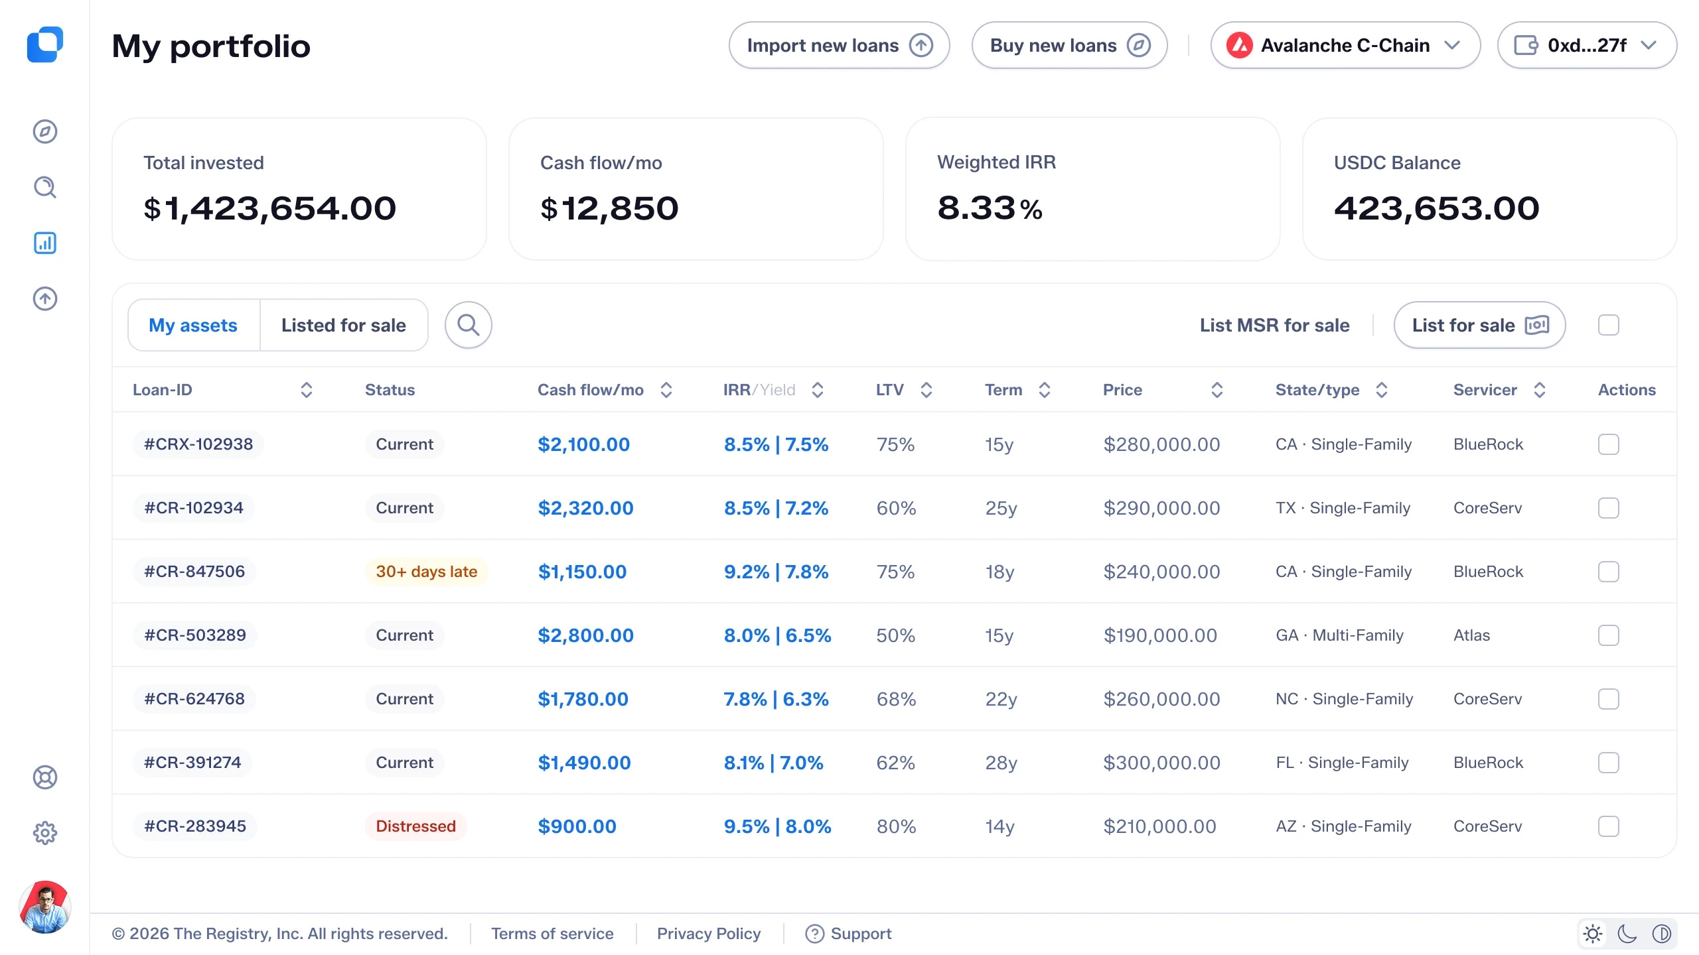Image resolution: width=1699 pixels, height=955 pixels.
Task: Select the auto contrast theme icon
Action: [x=1662, y=934]
